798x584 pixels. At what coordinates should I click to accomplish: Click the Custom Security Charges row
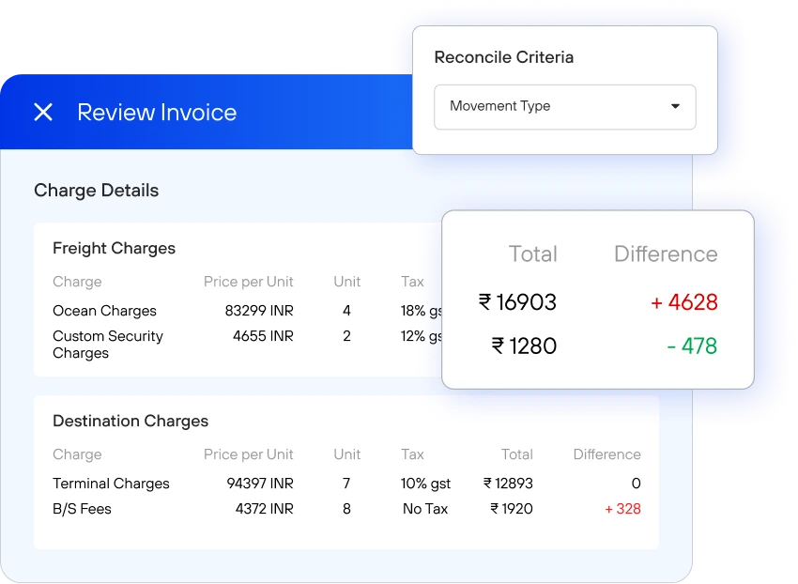click(108, 345)
